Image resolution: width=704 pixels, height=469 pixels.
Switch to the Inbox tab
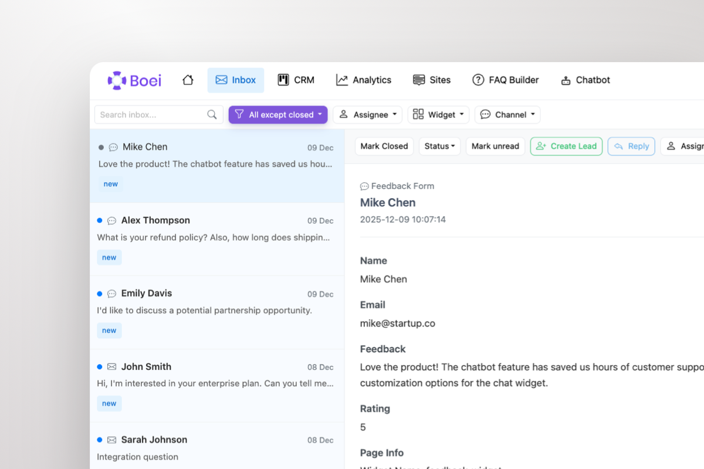[235, 79]
